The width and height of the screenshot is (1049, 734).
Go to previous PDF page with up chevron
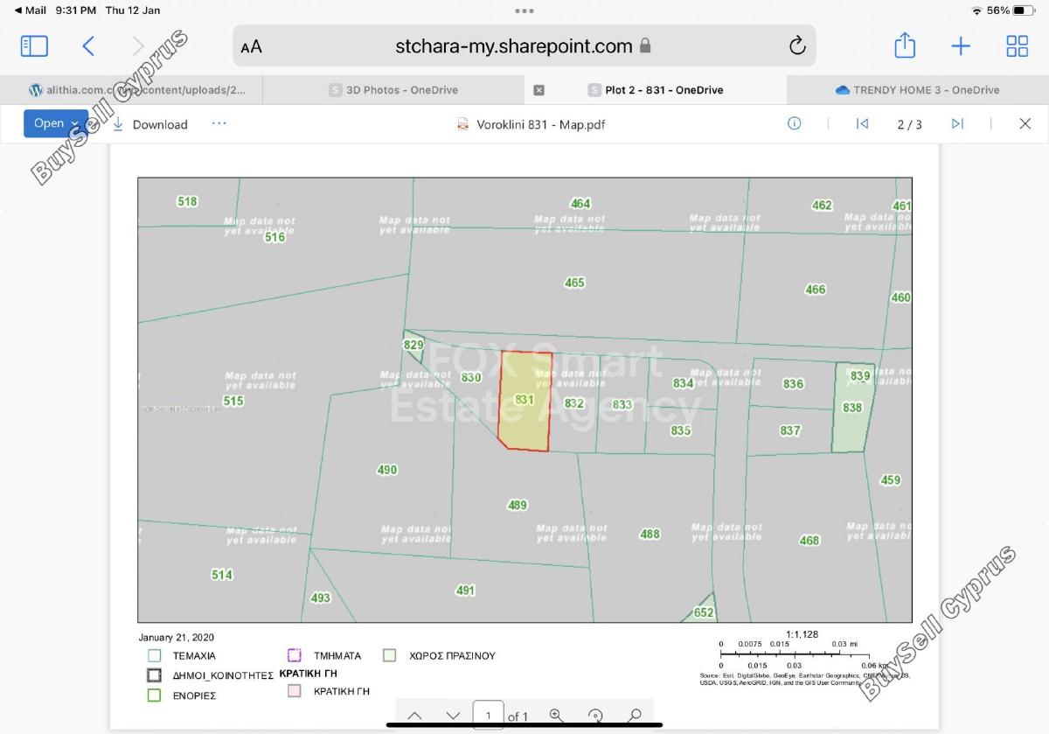414,716
